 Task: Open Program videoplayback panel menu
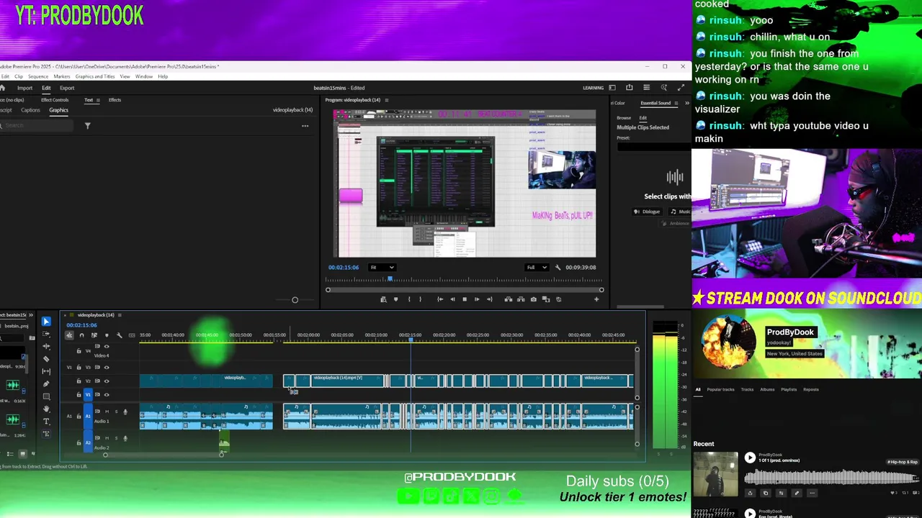[x=387, y=100]
